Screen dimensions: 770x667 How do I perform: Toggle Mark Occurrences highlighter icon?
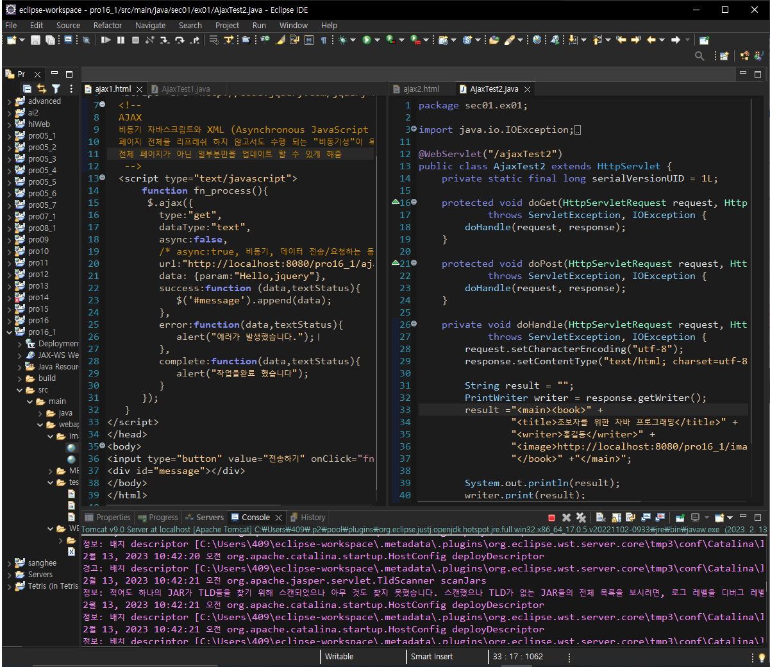pyautogui.click(x=280, y=40)
